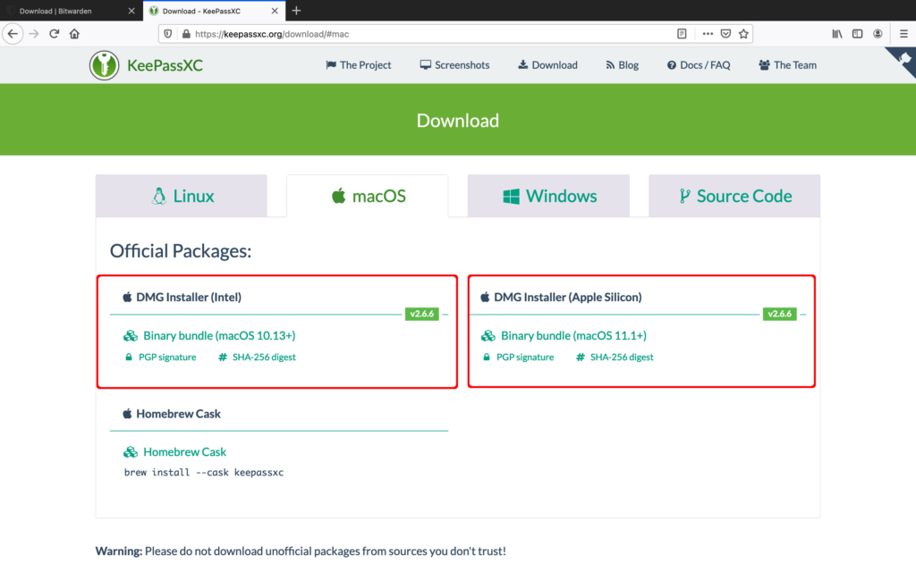The width and height of the screenshot is (916, 572).
Task: Click the Intel installer v2.6.6 badge
Action: click(422, 314)
